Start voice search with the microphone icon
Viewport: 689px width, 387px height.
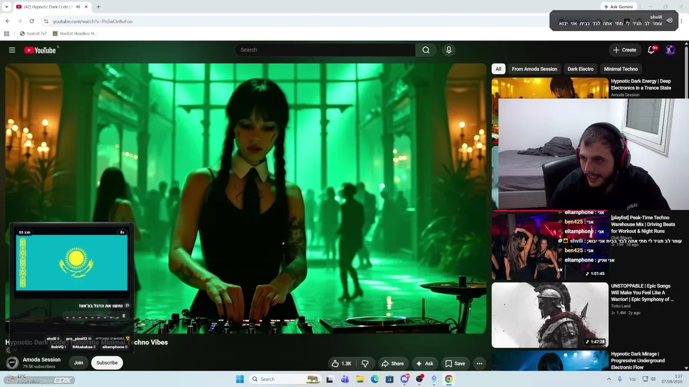449,50
